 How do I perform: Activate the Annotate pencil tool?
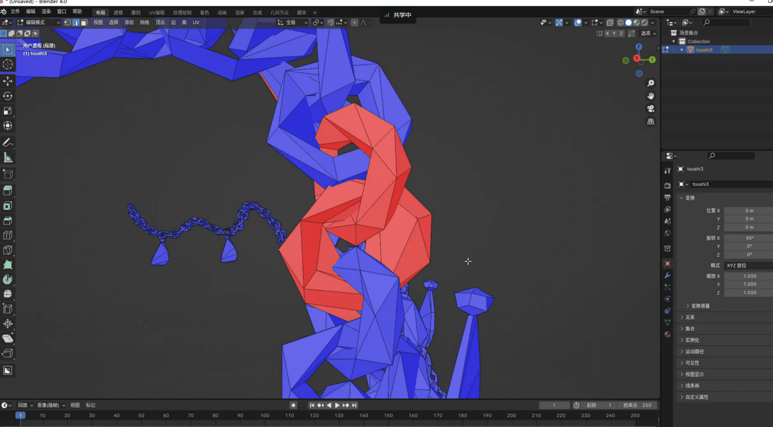pos(8,143)
